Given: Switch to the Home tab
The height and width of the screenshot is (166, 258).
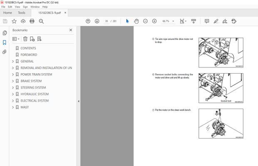Looking at the screenshot, I should (7, 12).
